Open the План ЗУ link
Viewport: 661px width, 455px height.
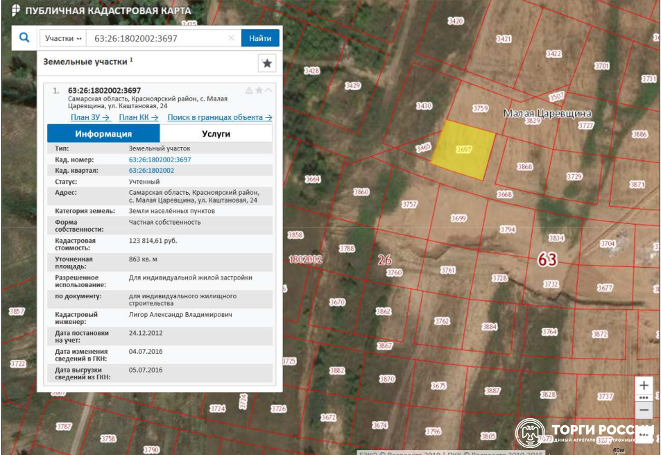90,117
